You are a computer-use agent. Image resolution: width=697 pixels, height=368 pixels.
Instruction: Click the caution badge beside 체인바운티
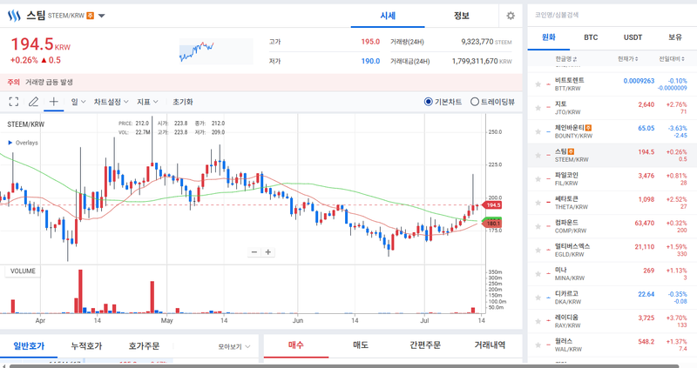[x=589, y=128]
